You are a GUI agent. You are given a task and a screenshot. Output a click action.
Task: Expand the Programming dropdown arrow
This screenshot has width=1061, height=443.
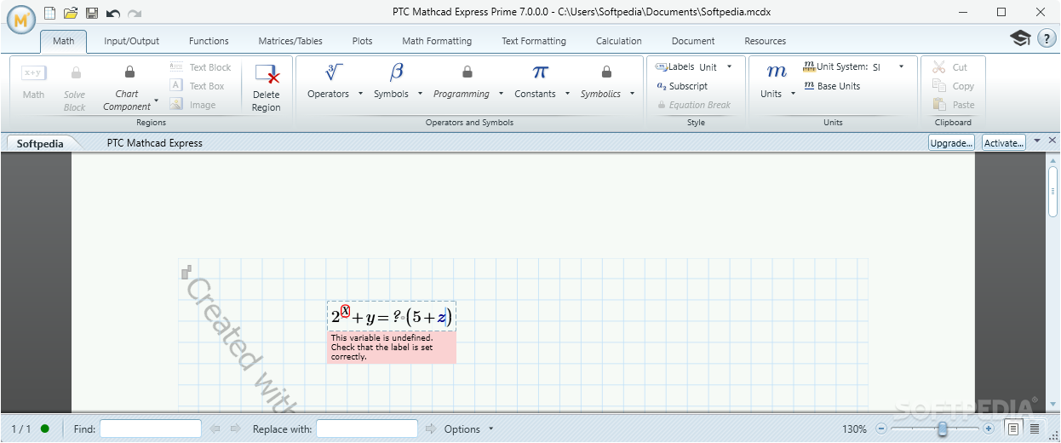click(x=501, y=94)
